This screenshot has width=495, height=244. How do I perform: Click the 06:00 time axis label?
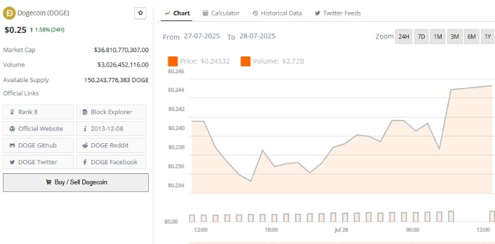(x=413, y=230)
